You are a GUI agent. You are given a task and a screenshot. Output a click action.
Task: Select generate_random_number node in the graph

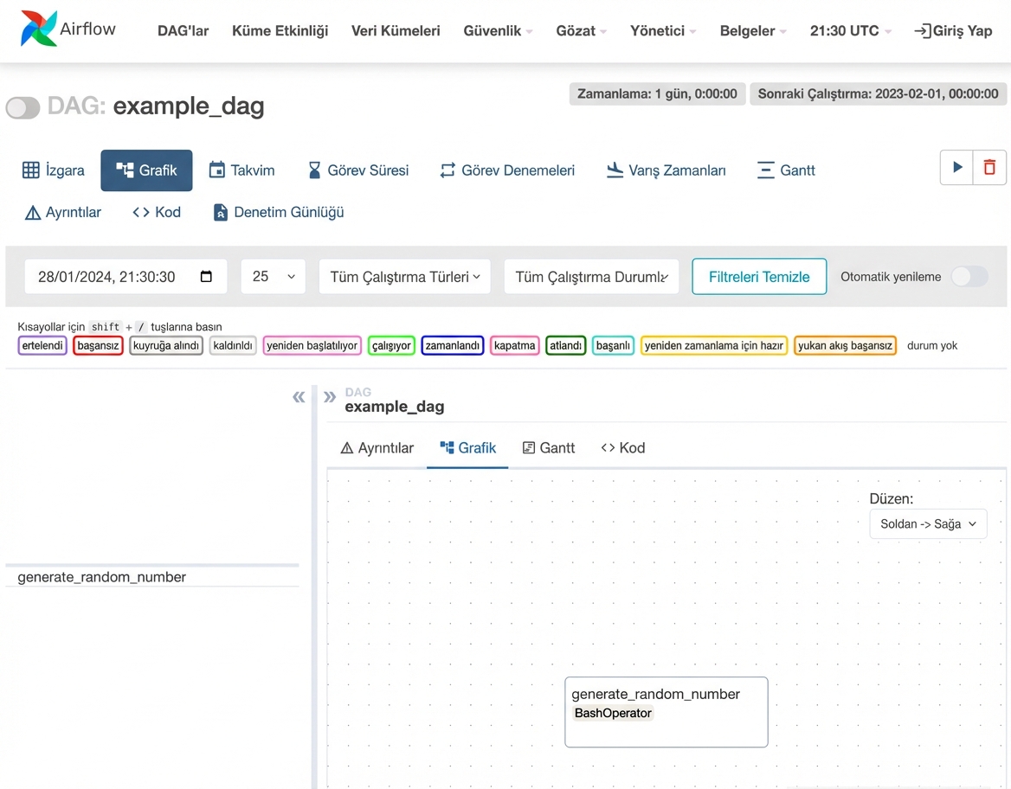click(x=666, y=711)
